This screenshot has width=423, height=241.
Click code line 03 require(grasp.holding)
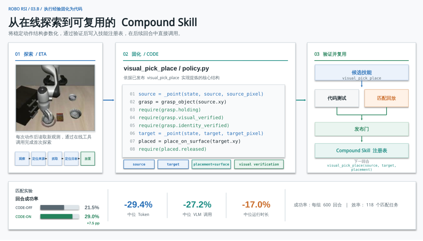coord(170,110)
